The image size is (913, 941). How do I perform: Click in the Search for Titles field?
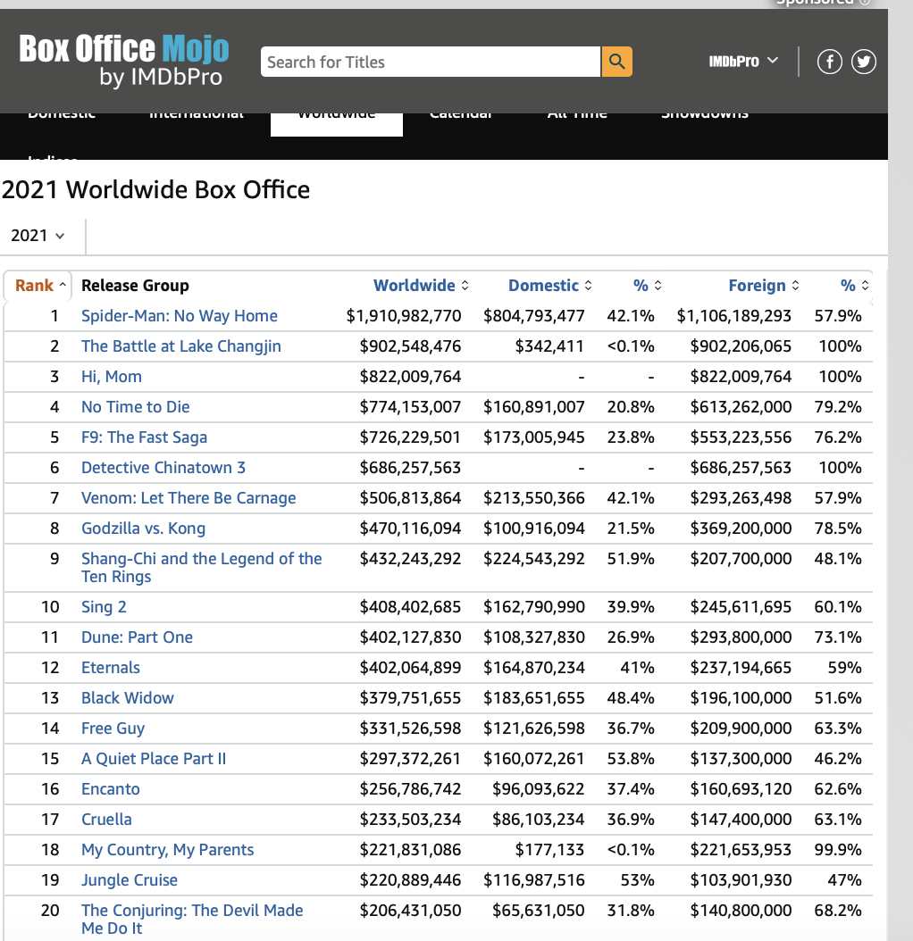[x=431, y=62]
